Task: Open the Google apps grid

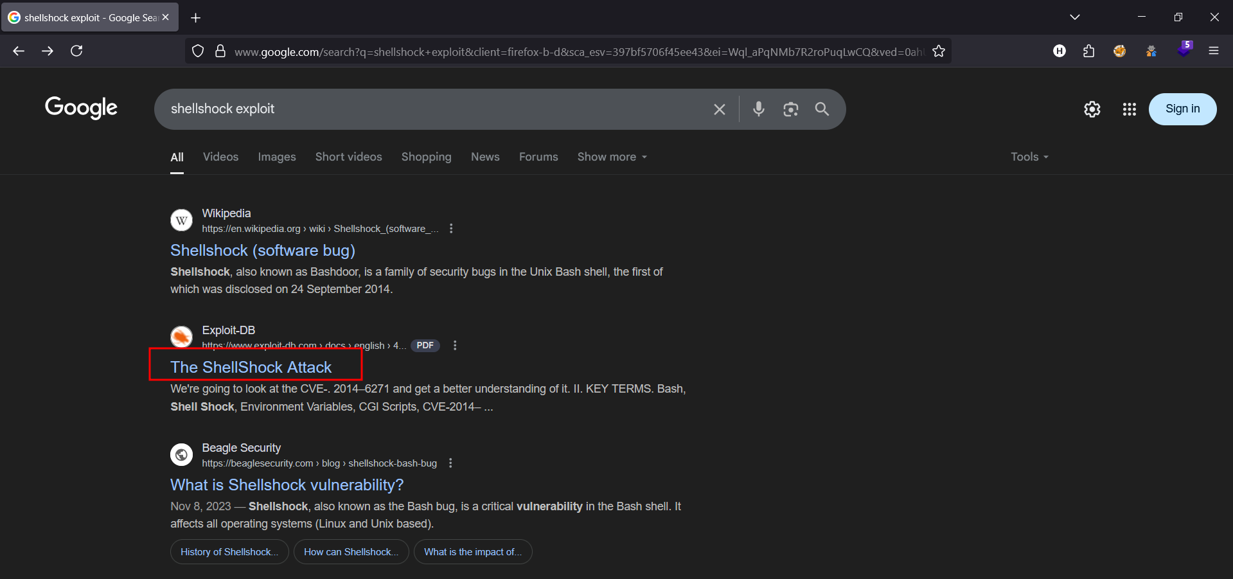Action: coord(1129,109)
